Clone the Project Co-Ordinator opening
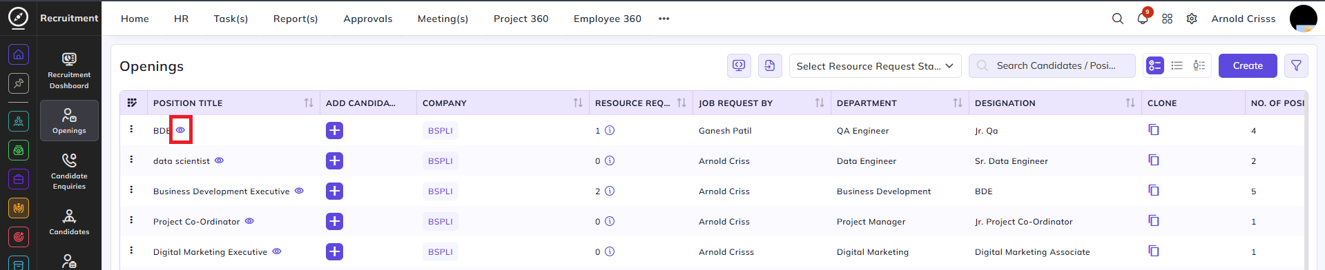Image resolution: width=1325 pixels, height=270 pixels. pyautogui.click(x=1153, y=220)
